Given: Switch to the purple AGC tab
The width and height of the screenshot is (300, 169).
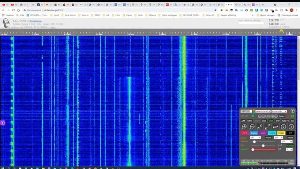Looking at the screenshot, I should click(263, 133).
